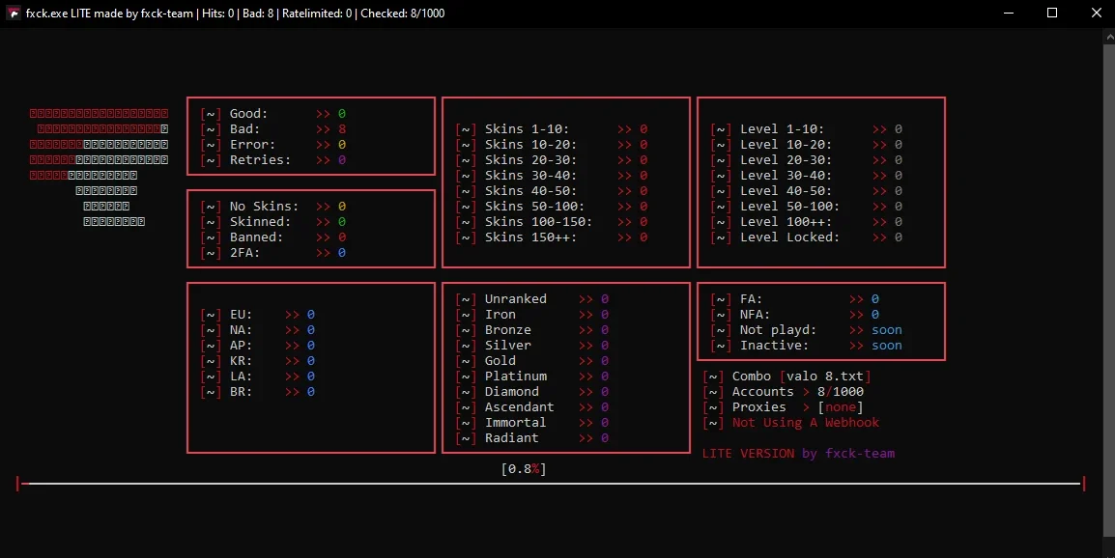Click the window title text in title bar

click(236, 13)
